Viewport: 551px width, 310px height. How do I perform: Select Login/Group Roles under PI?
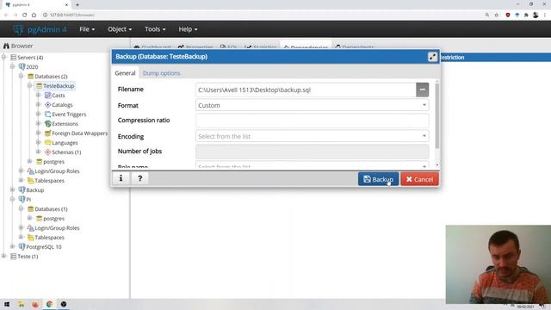(57, 227)
